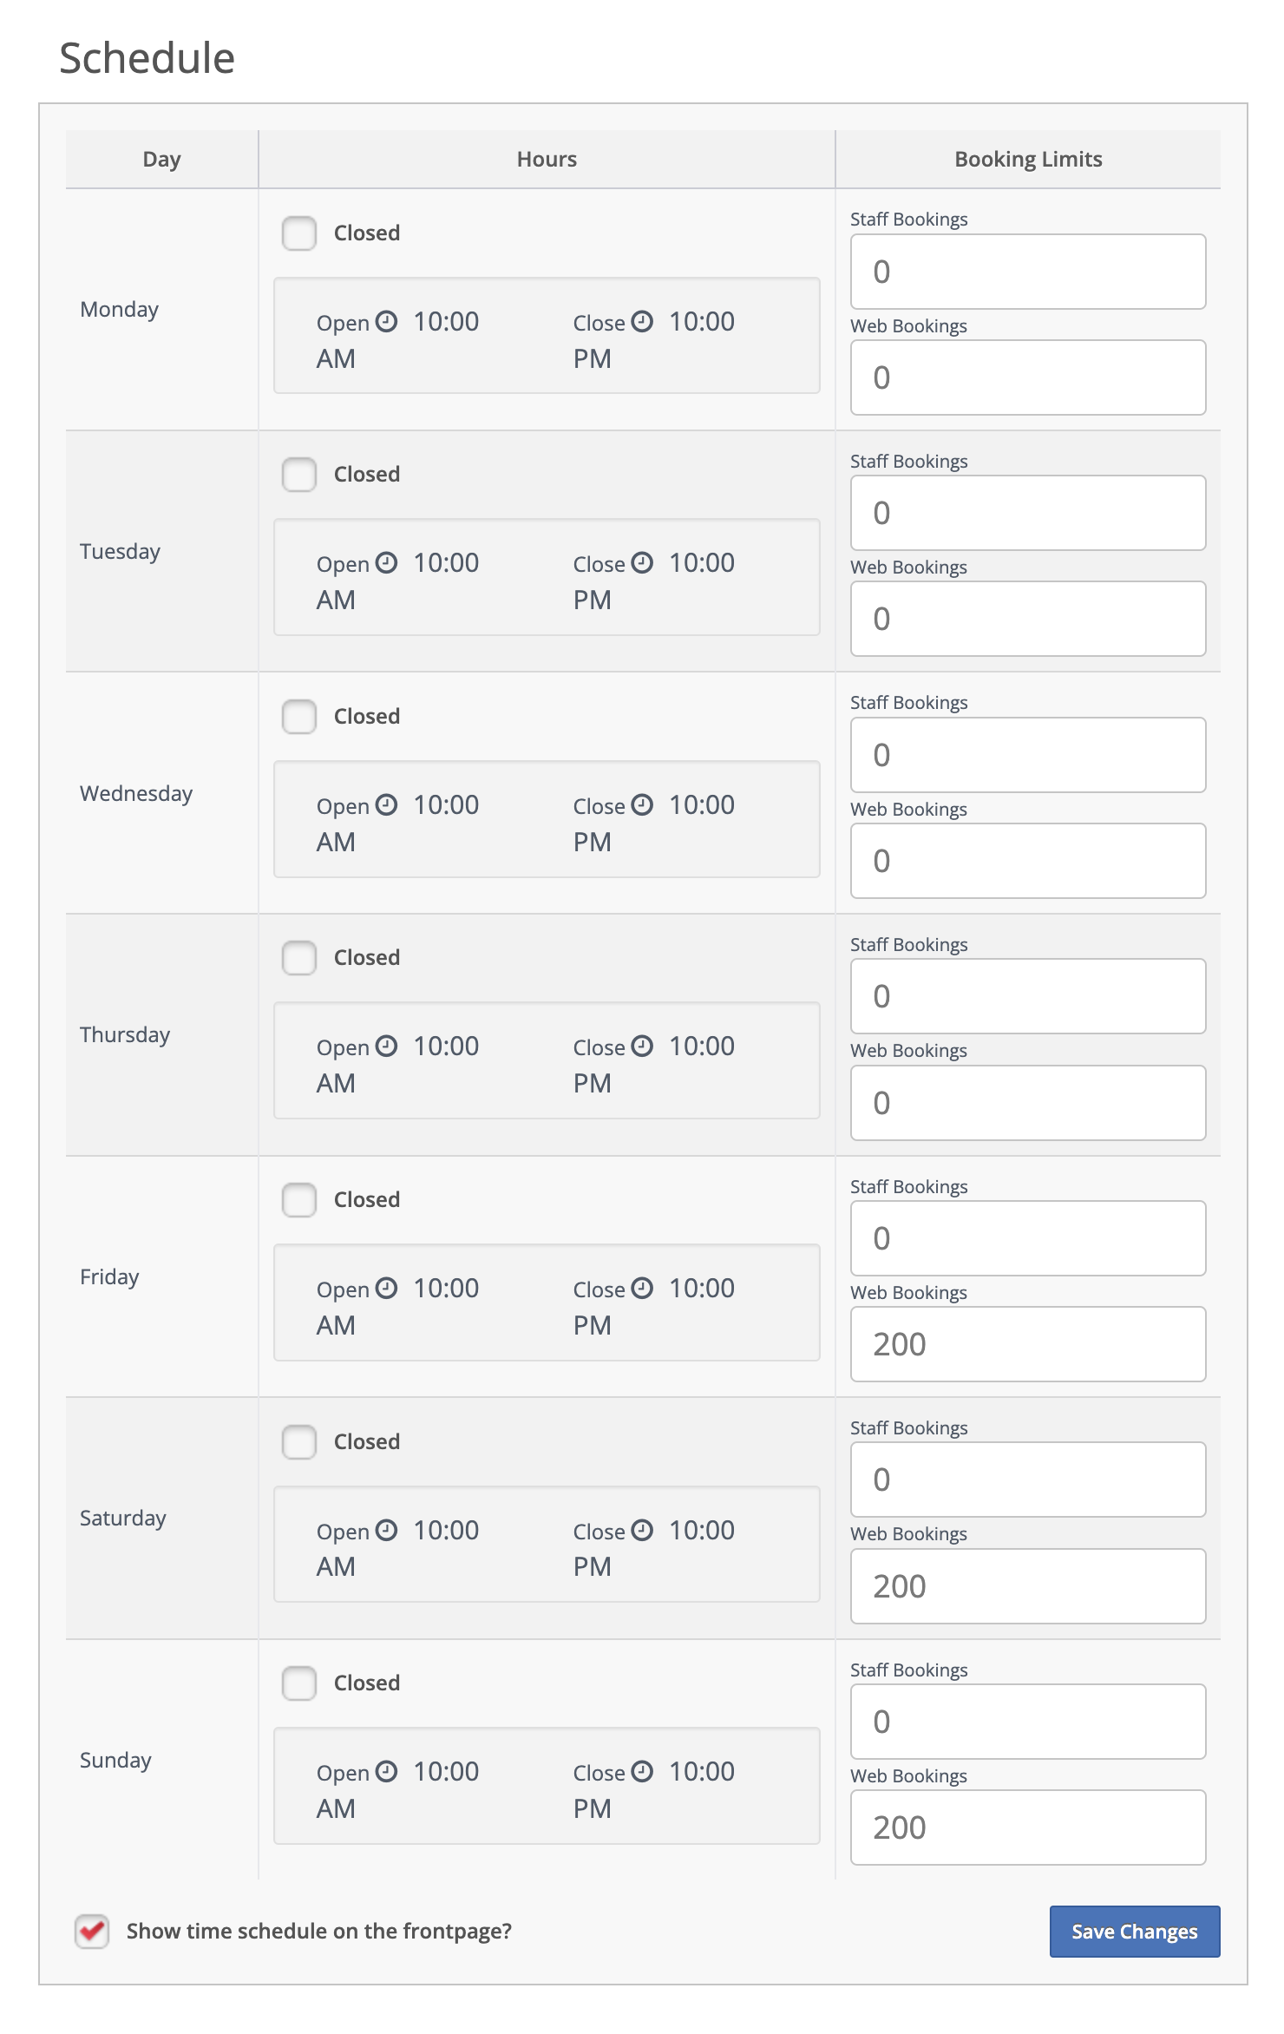Focus Monday Web Bookings field
The width and height of the screenshot is (1284, 2034).
tap(1028, 377)
